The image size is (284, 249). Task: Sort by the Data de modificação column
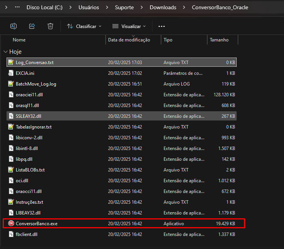(x=129, y=40)
